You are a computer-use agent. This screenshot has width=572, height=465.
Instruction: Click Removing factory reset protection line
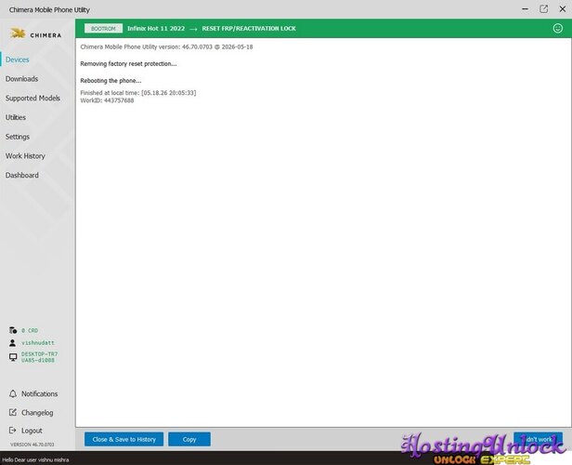pos(128,64)
